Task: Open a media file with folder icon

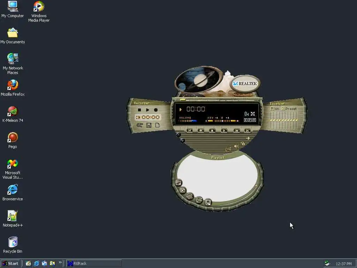Action: click(x=228, y=149)
